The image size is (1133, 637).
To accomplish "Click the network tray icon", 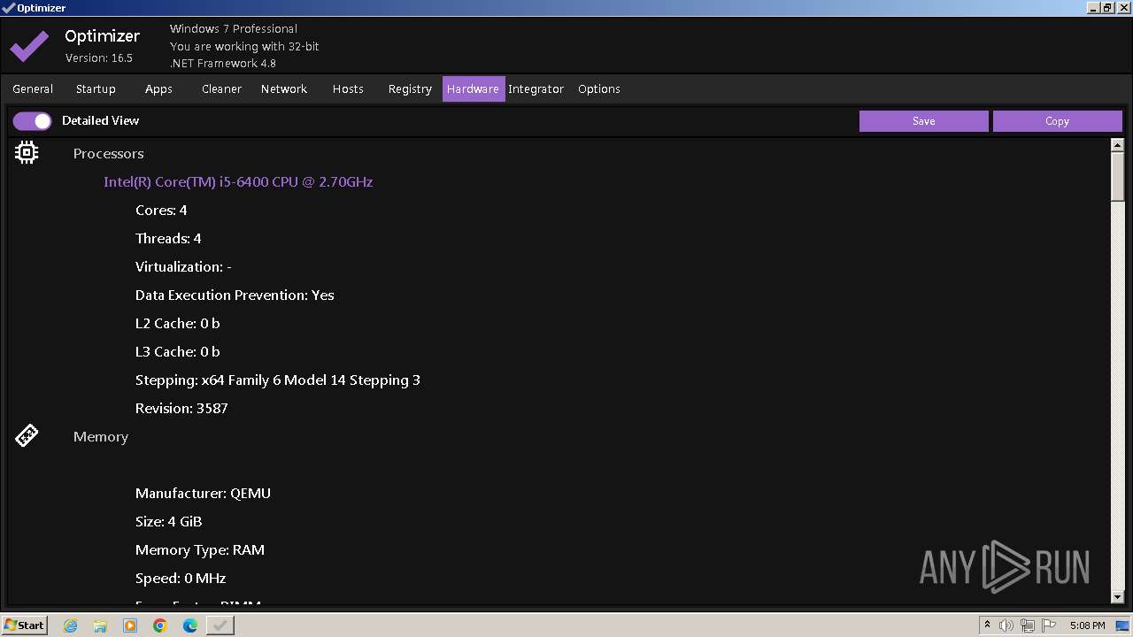I will click(x=1028, y=625).
